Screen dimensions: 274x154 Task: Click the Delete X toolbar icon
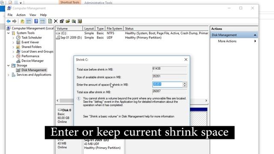point(56,21)
